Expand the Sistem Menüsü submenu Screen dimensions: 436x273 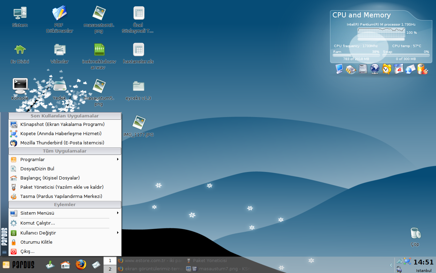pyautogui.click(x=65, y=213)
